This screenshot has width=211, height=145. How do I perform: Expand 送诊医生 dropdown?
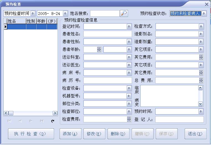point(129,65)
